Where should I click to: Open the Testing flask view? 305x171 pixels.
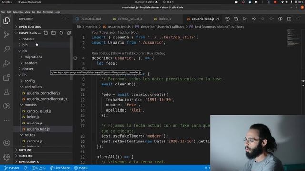[6, 92]
